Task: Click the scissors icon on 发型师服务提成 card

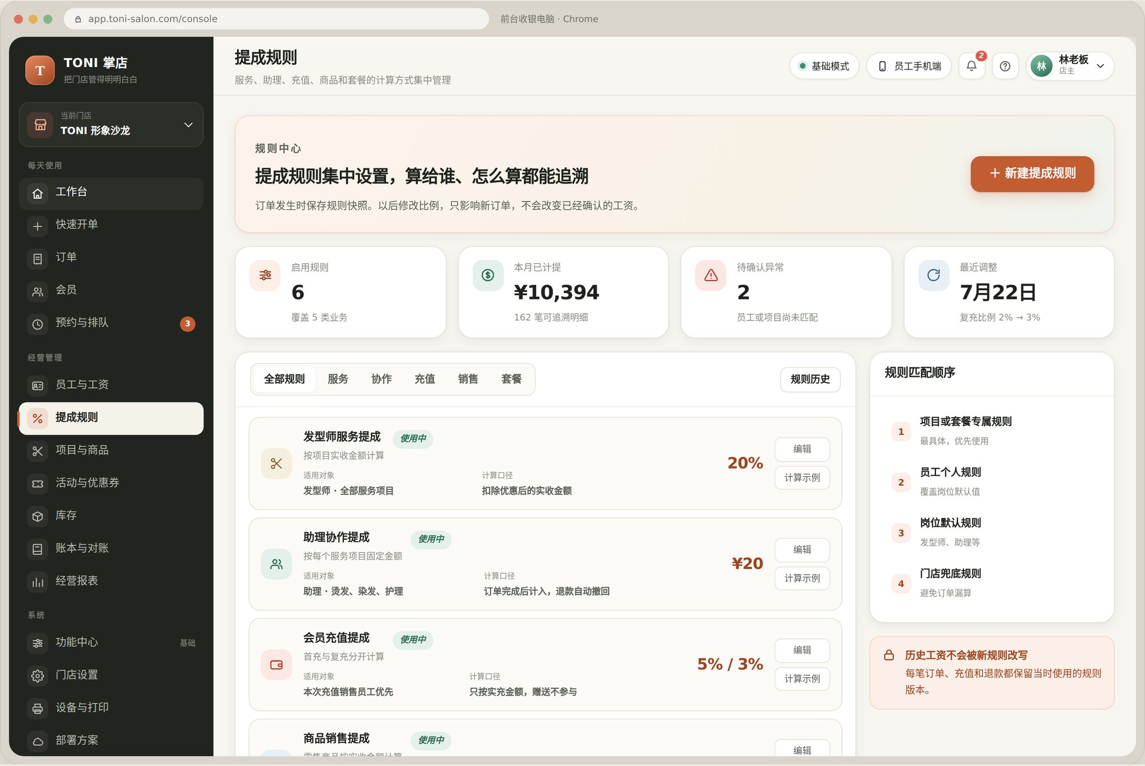Action: pyautogui.click(x=277, y=463)
